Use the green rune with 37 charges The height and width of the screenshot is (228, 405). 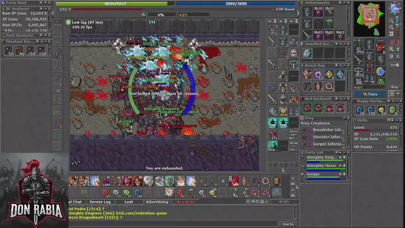point(127,192)
